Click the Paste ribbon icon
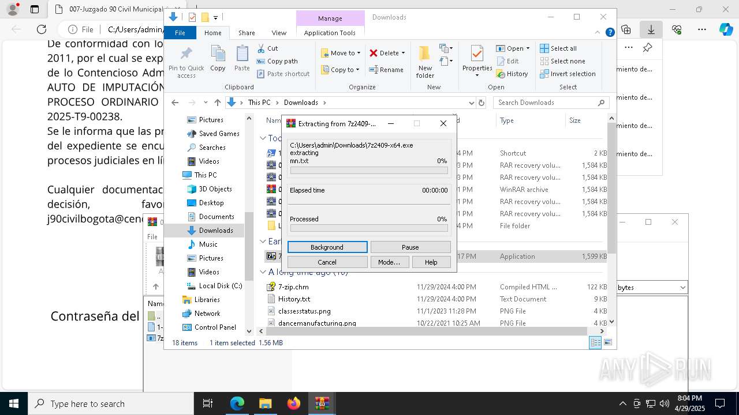 coord(242,59)
